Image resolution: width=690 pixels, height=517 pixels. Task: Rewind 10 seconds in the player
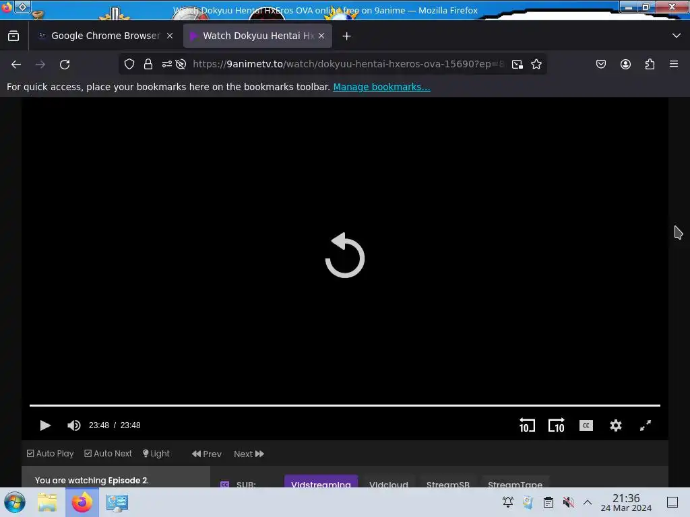[x=527, y=425]
